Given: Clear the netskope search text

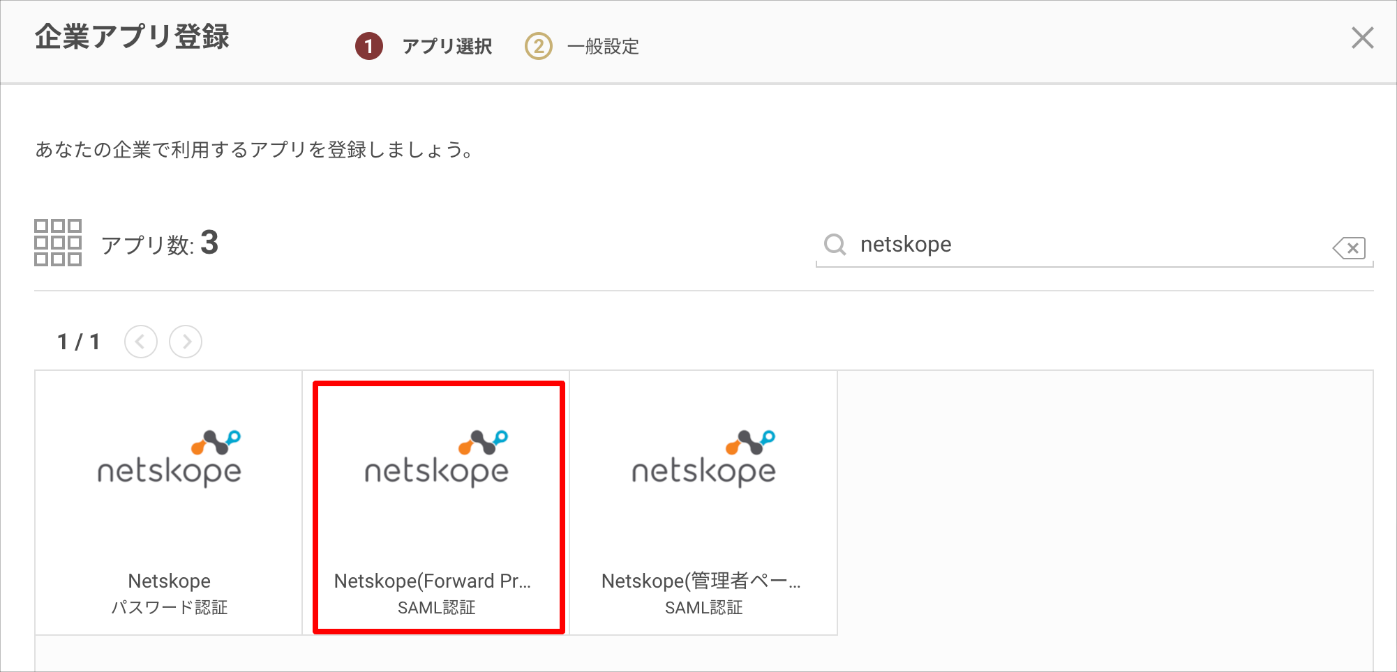Looking at the screenshot, I should point(1349,247).
